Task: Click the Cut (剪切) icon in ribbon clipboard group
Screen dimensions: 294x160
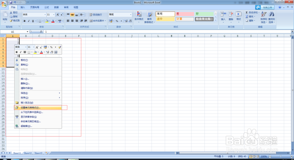Action: tap(11, 12)
